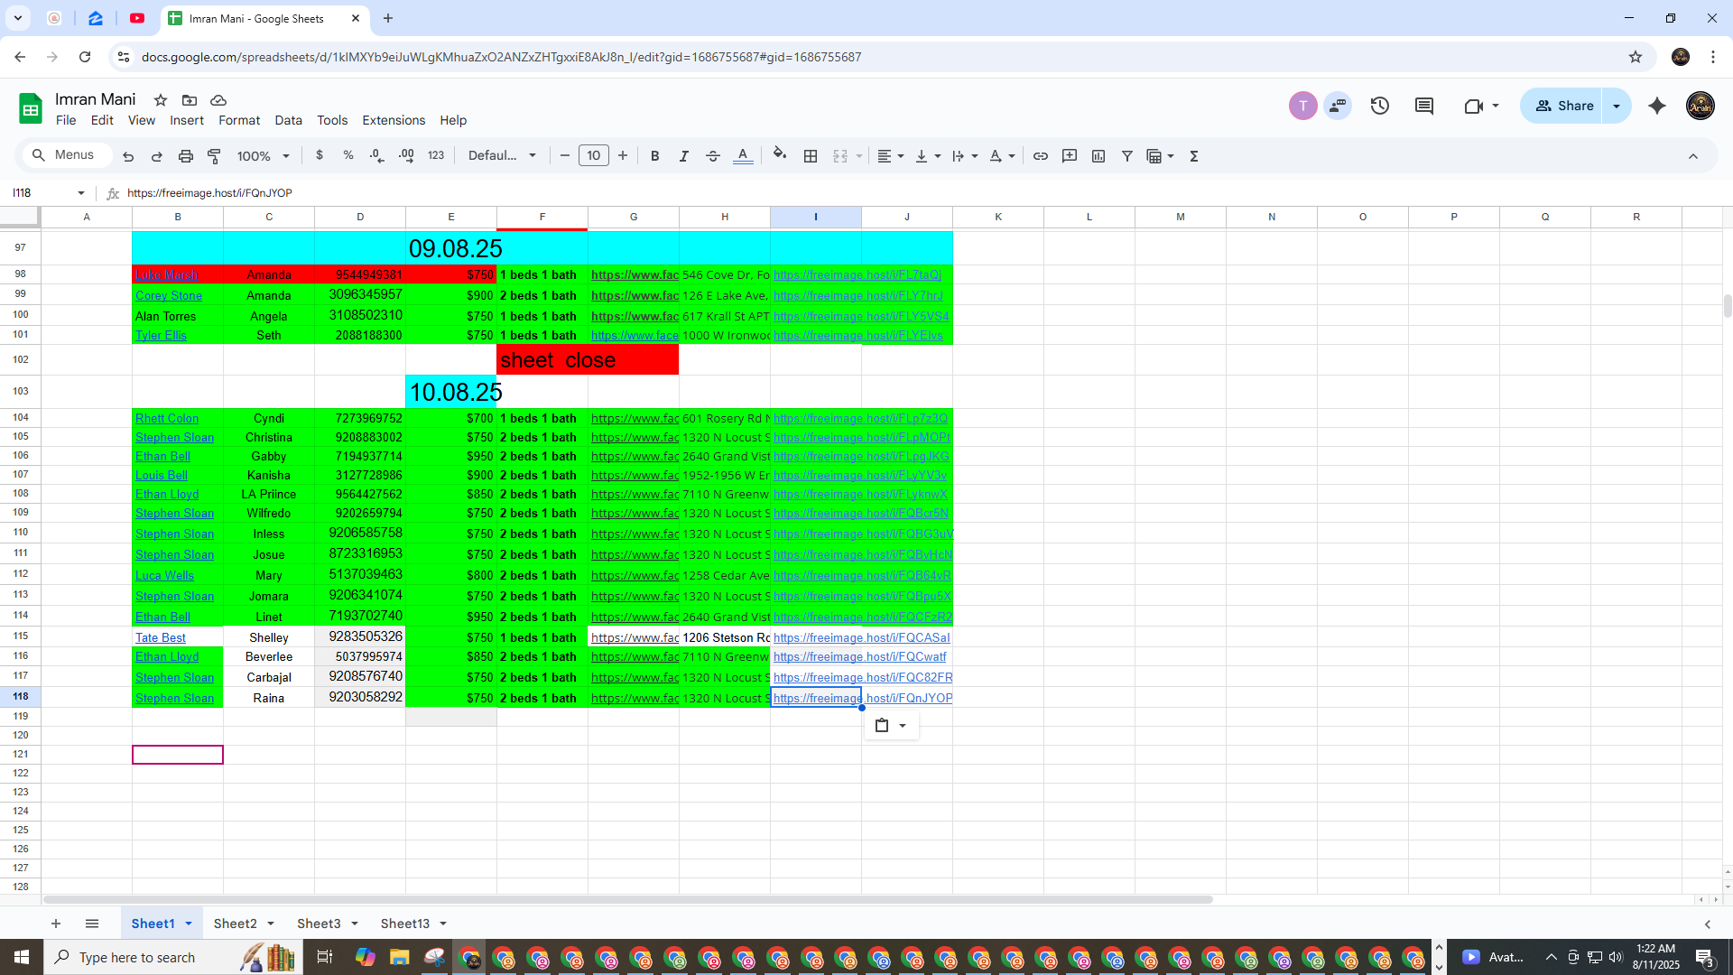1733x975 pixels.
Task: Open the insert link tool
Action: pyautogui.click(x=1040, y=156)
